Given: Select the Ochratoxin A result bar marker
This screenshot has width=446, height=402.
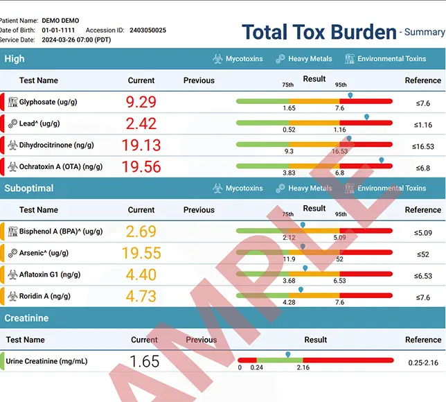Looking at the screenshot, I should [x=382, y=161].
